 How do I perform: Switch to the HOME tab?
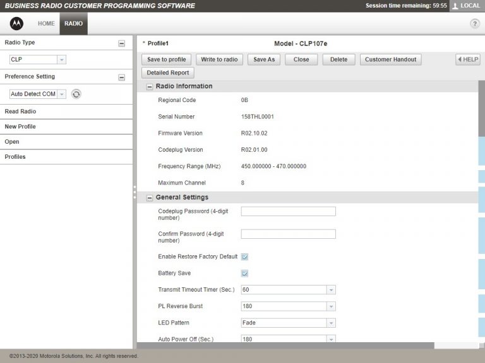click(46, 23)
